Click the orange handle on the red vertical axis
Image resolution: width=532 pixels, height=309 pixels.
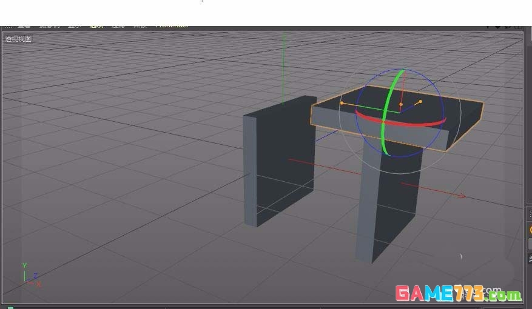(x=401, y=104)
